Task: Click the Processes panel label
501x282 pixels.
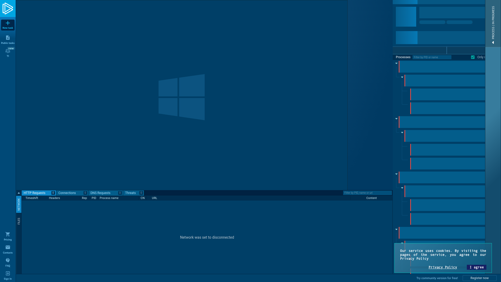Action: click(x=403, y=57)
